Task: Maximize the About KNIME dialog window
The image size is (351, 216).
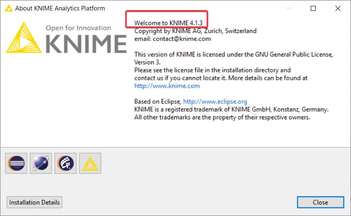Action: [313, 8]
